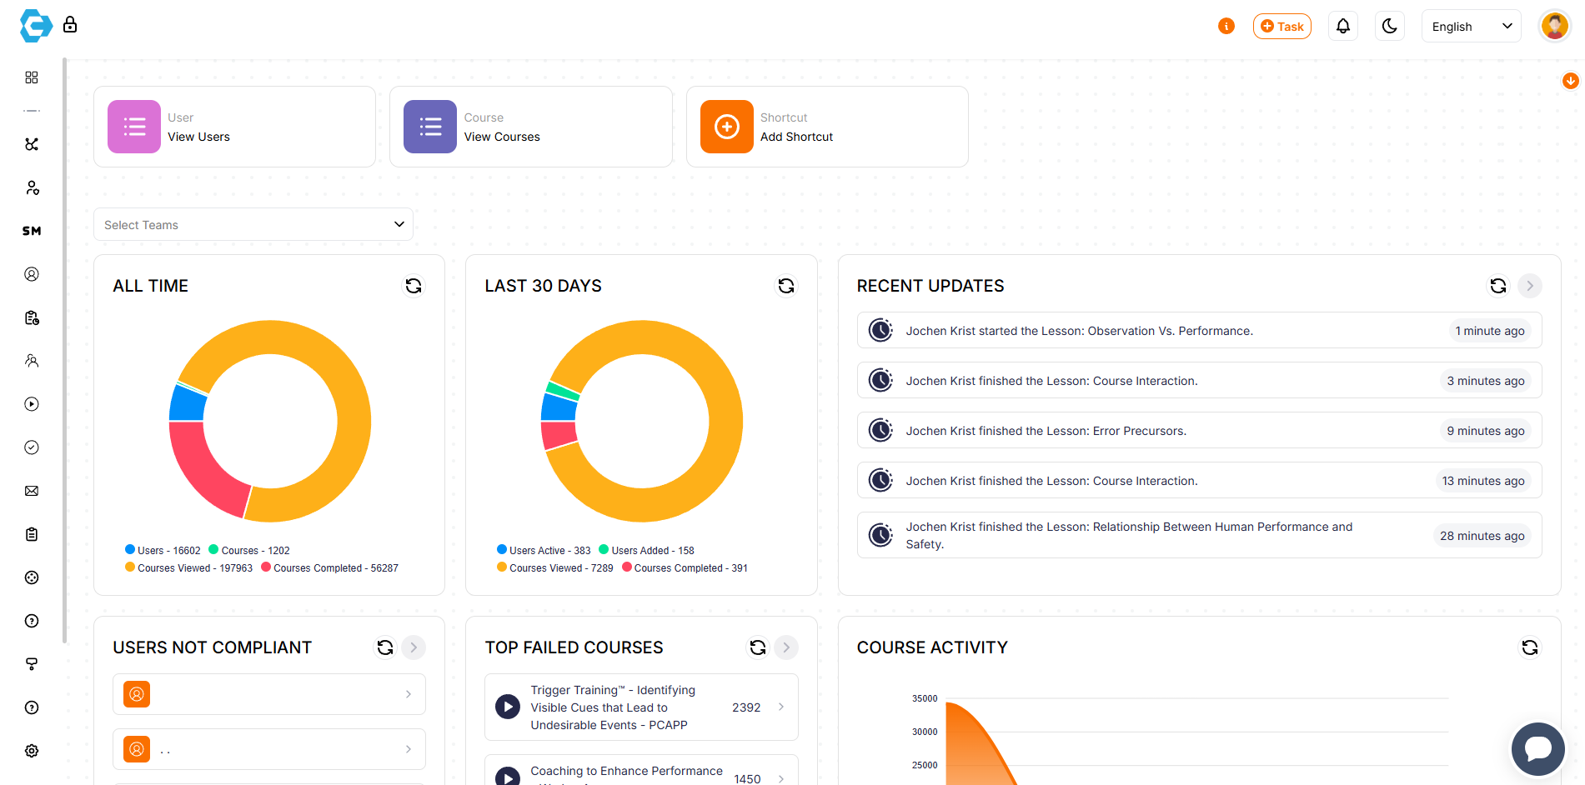Open the chat support bubble
The width and height of the screenshot is (1585, 785).
pyautogui.click(x=1537, y=748)
